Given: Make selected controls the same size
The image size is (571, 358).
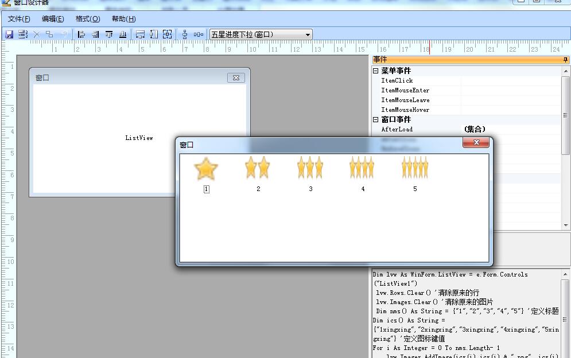Looking at the screenshot, I should 168,34.
